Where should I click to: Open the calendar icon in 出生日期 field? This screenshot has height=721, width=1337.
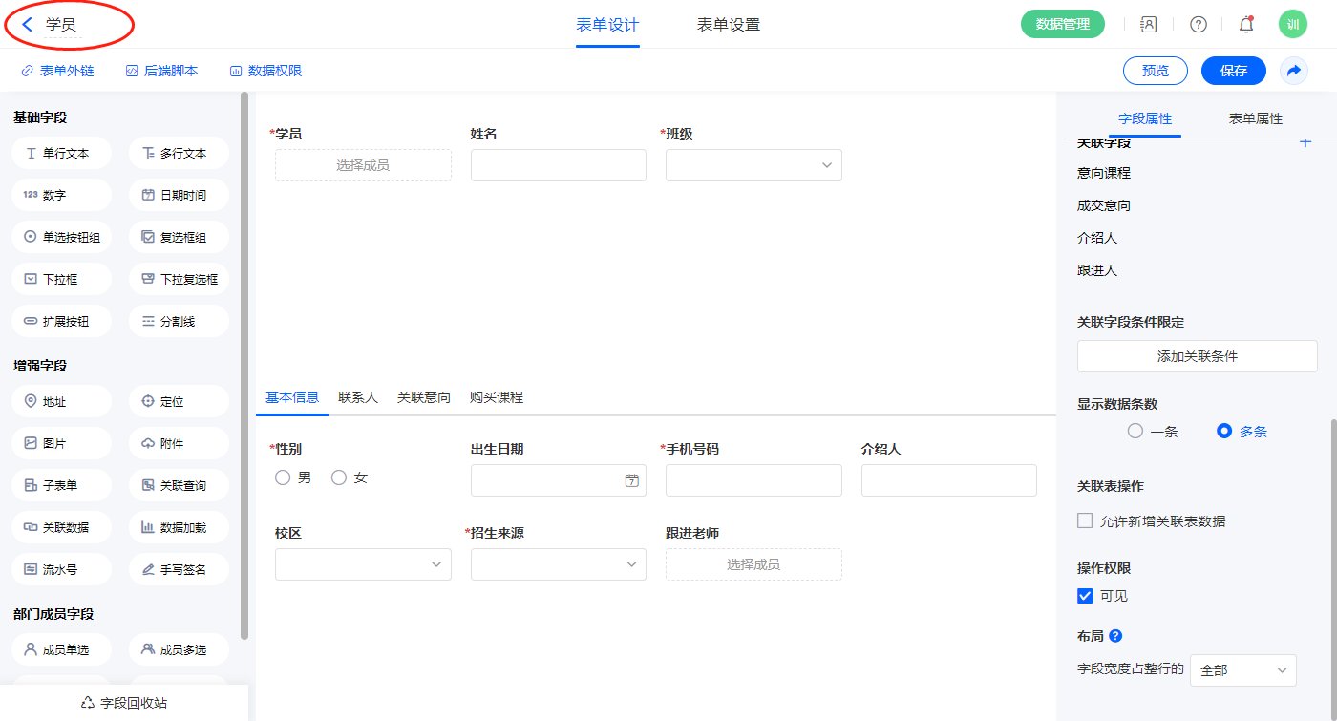click(631, 480)
